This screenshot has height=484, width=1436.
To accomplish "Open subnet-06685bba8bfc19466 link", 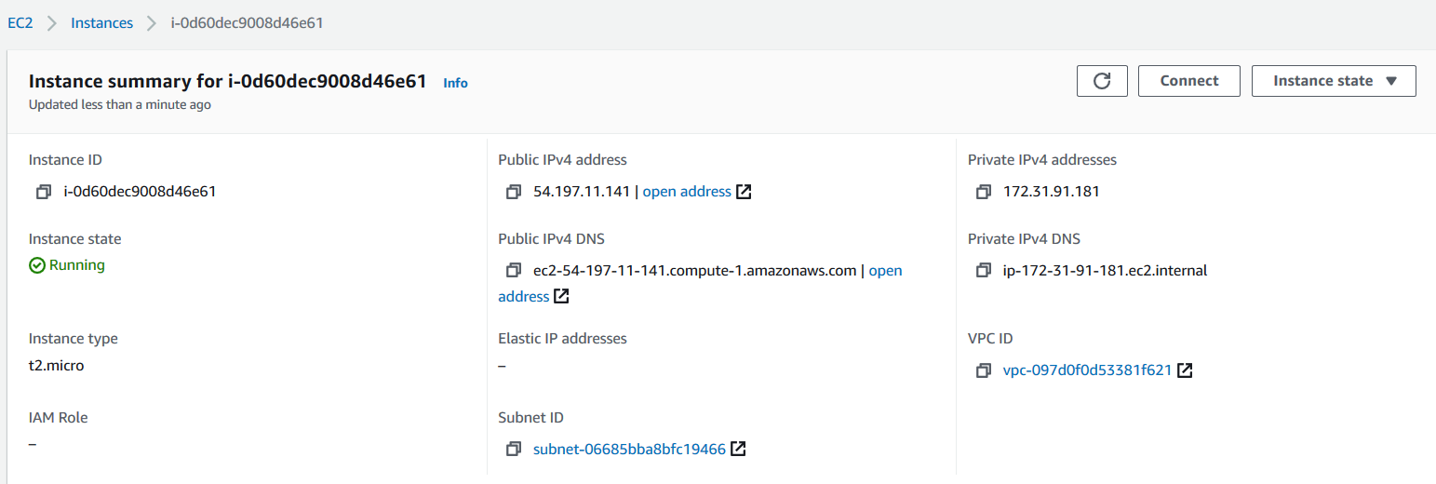I will pos(629,450).
